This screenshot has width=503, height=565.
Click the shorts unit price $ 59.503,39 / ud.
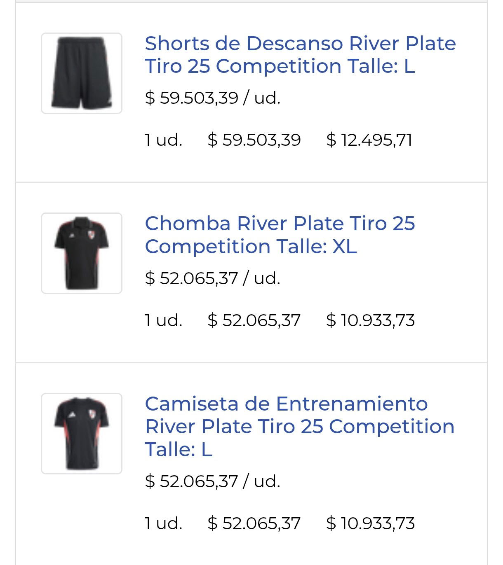tap(213, 98)
